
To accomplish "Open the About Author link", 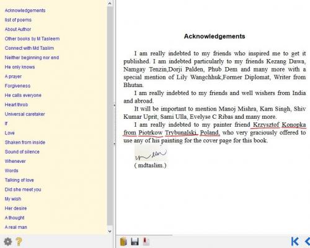I will point(18,29).
